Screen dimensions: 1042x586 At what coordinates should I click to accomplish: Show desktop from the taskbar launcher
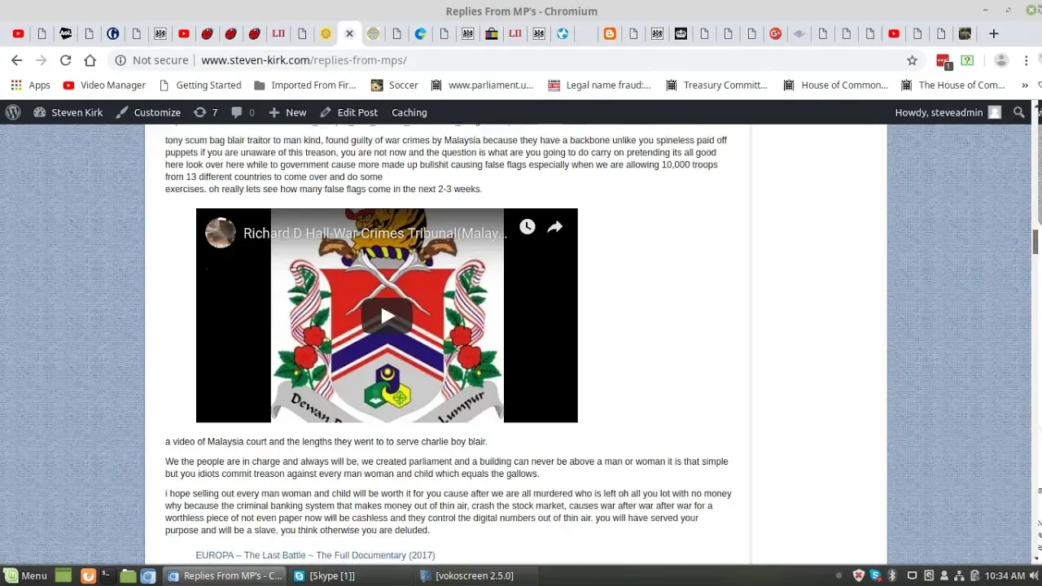[x=63, y=575]
